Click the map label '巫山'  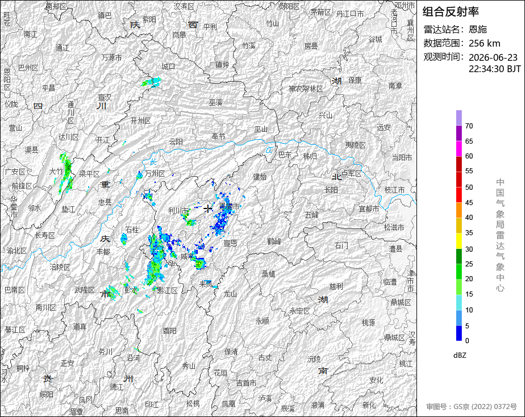tap(261, 129)
